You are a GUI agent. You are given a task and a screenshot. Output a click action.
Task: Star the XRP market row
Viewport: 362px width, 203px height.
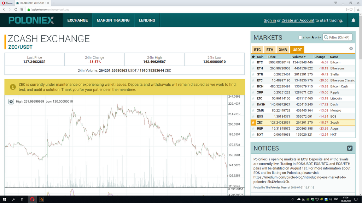[253, 92]
